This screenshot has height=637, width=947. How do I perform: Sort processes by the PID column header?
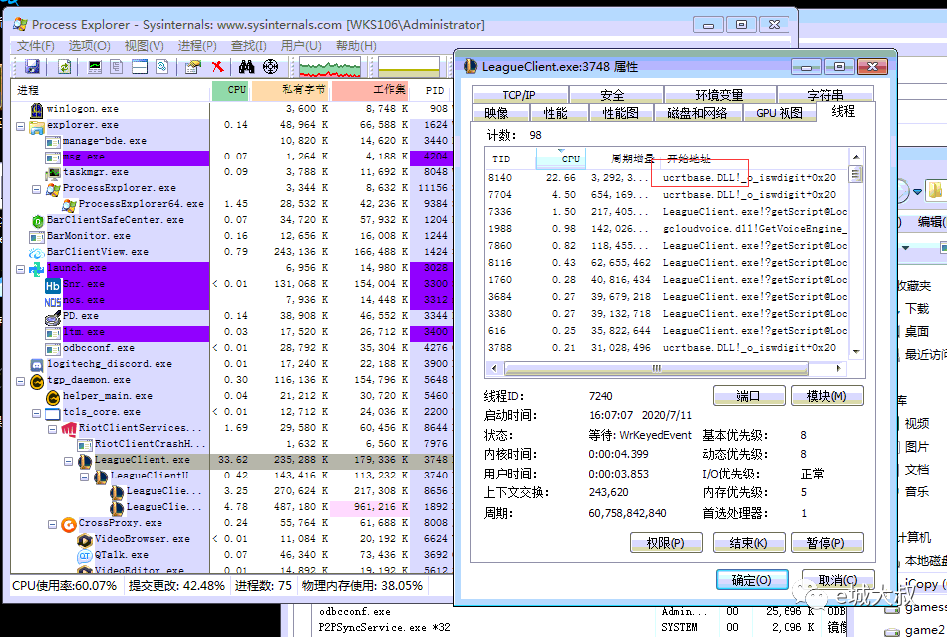(x=433, y=90)
